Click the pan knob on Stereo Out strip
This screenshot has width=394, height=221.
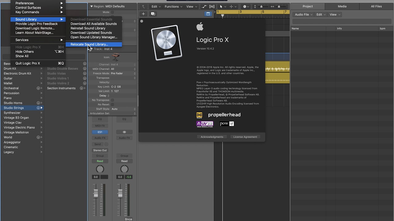click(124, 169)
